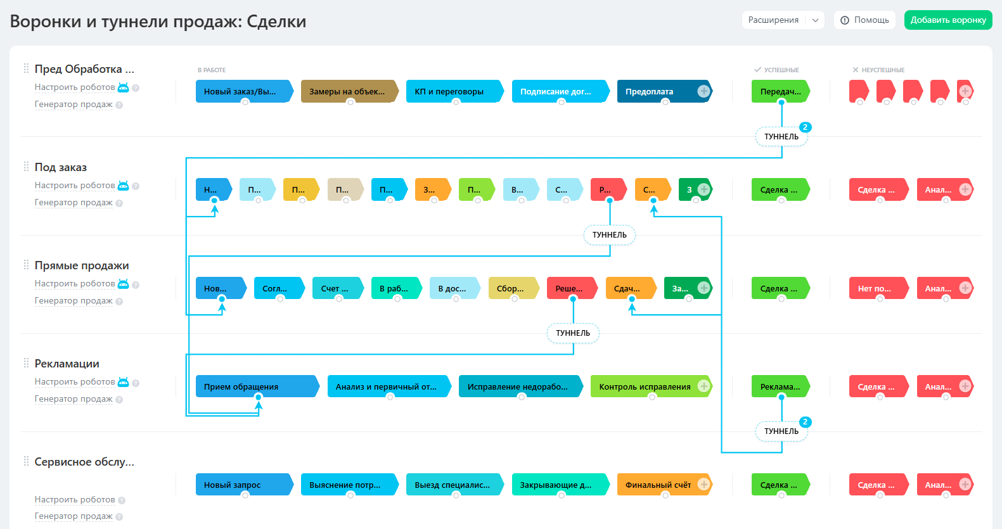
Task: Select the Прием обращения stage
Action: (257, 386)
